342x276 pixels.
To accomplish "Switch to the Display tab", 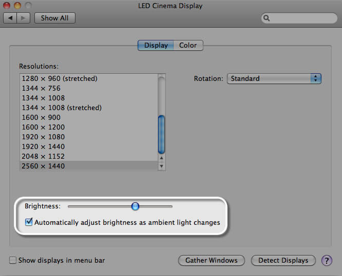I will tap(156, 45).
